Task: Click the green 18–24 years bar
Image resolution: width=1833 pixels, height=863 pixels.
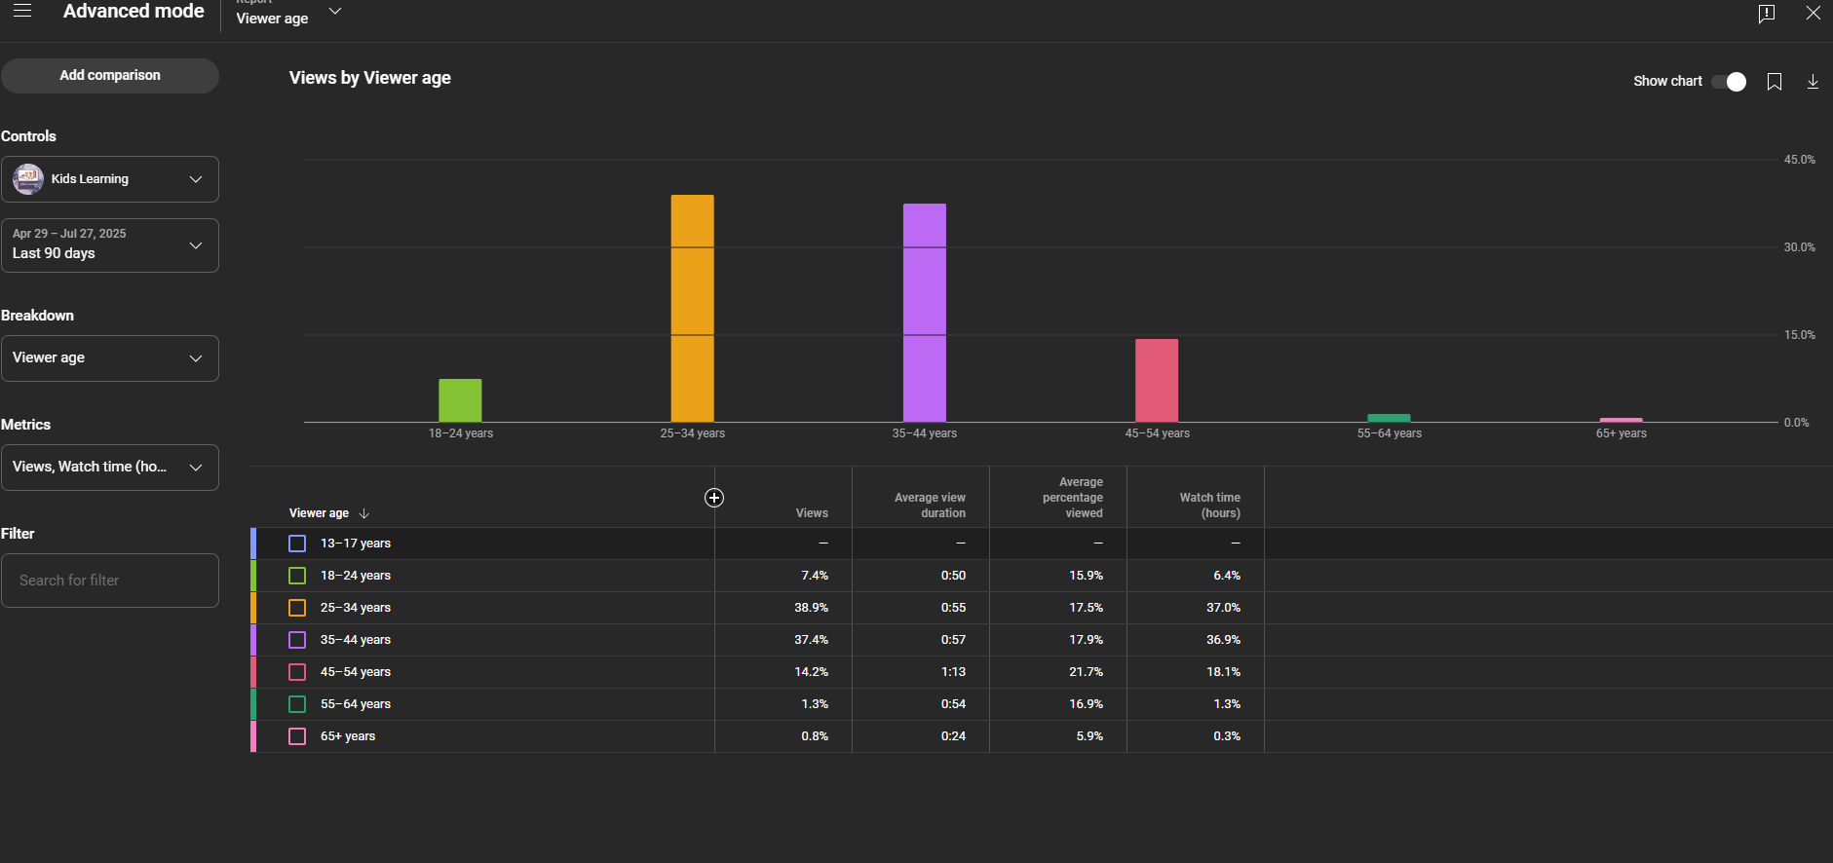Action: pos(460,400)
